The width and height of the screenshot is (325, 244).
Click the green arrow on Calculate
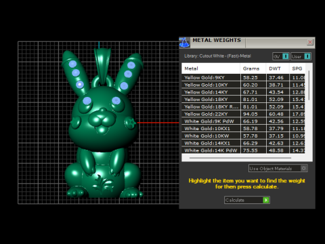pyautogui.click(x=266, y=200)
